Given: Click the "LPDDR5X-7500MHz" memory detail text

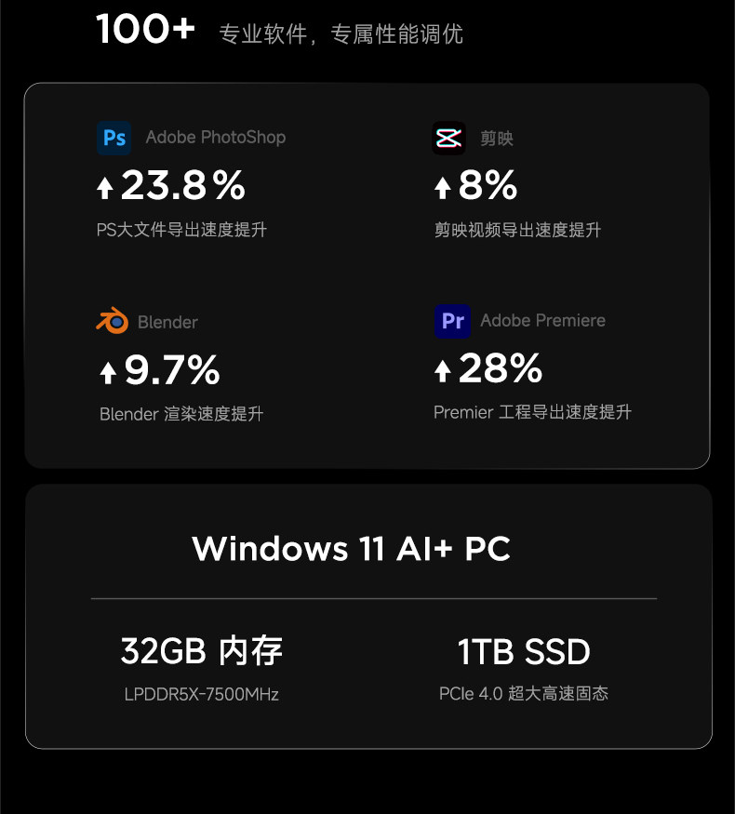Looking at the screenshot, I should pos(201,694).
